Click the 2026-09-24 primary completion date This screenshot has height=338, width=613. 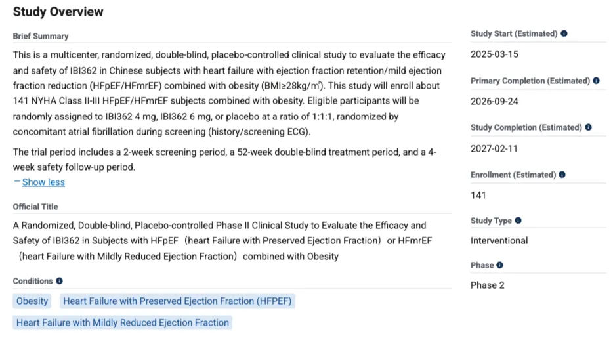tap(494, 101)
